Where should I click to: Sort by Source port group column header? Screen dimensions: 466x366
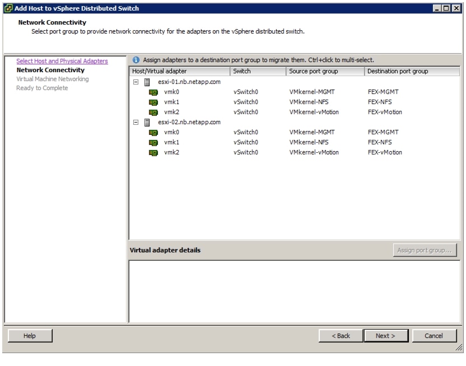coord(325,71)
